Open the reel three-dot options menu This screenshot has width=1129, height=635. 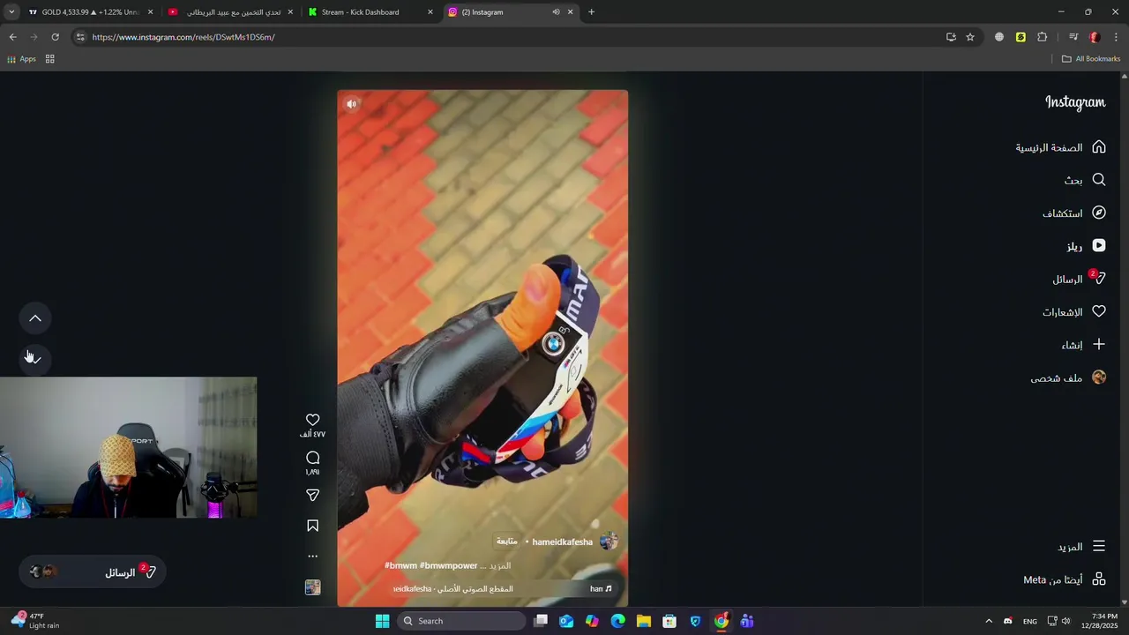pos(312,557)
